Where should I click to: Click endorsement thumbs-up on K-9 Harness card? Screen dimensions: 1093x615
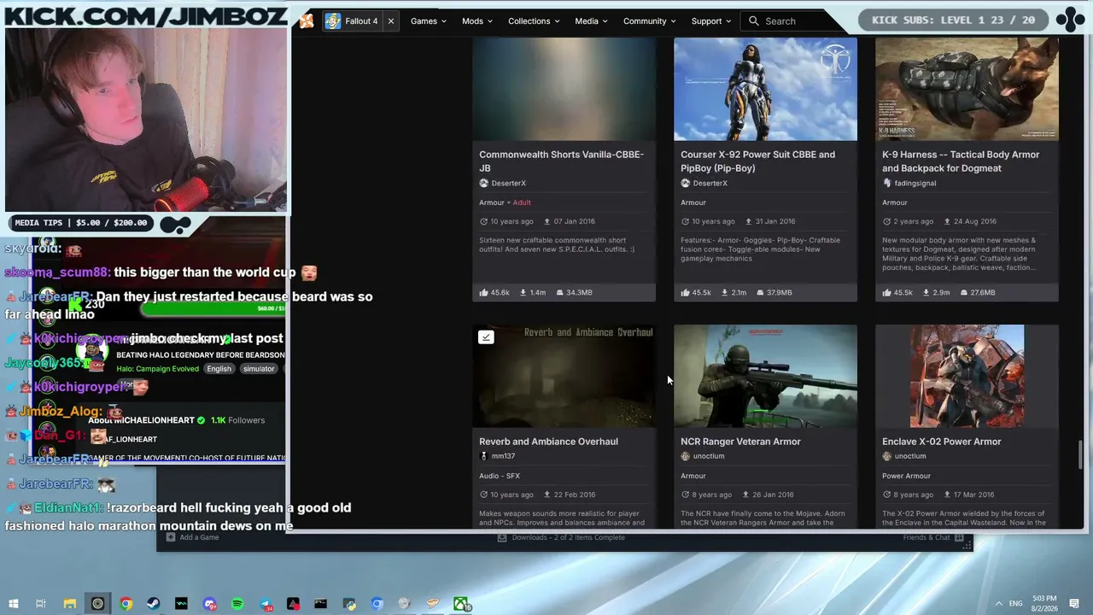pos(887,293)
